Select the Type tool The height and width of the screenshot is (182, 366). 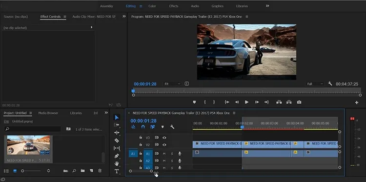[117, 171]
